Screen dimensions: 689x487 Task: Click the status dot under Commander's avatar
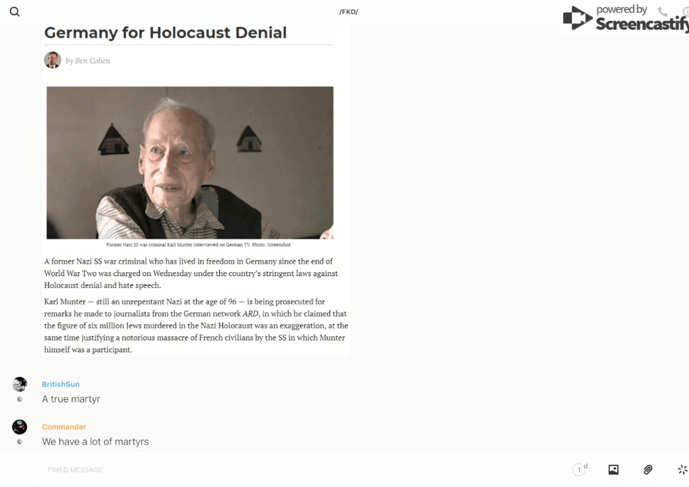[x=19, y=442]
